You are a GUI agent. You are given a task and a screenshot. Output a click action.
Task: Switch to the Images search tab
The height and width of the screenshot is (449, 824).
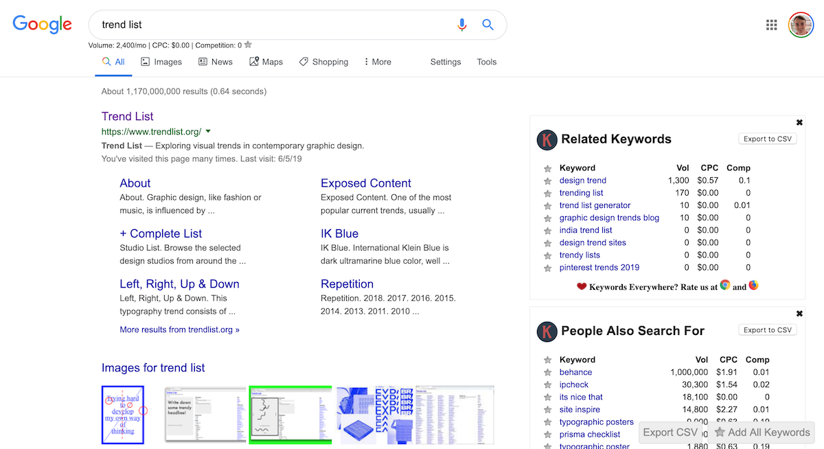tap(161, 62)
